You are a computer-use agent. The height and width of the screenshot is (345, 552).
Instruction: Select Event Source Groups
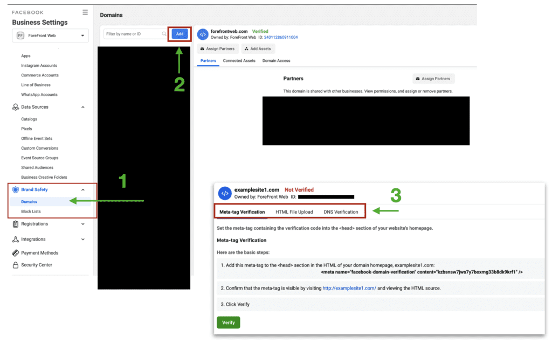(x=40, y=158)
